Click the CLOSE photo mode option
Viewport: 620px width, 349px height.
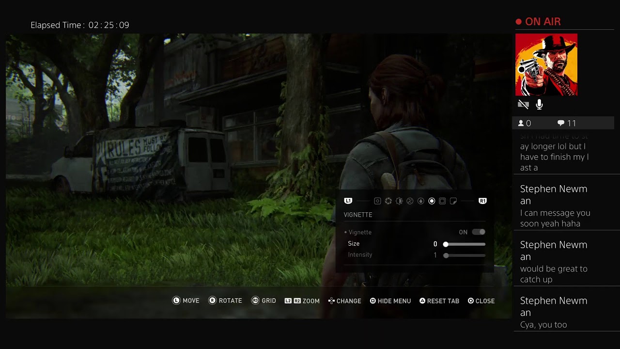click(x=481, y=301)
